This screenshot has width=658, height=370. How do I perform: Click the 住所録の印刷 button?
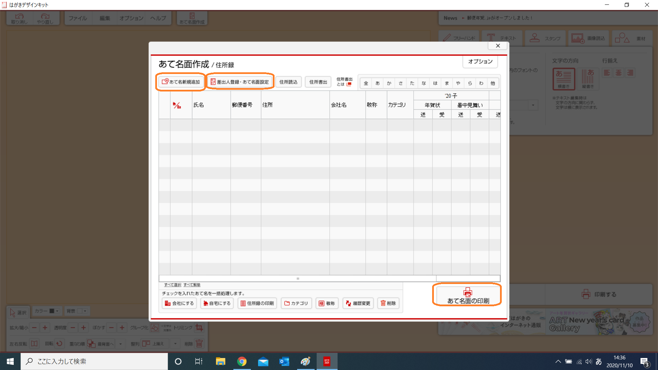tap(257, 304)
